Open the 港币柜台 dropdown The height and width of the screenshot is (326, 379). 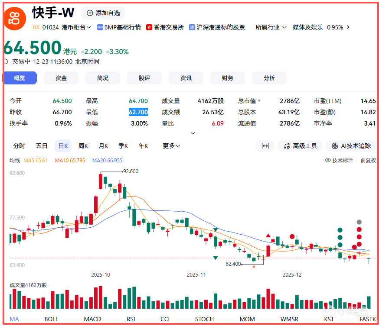click(x=76, y=27)
